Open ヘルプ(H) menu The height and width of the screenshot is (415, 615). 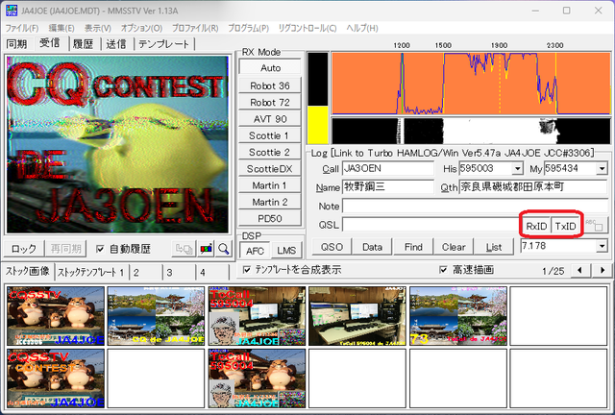362,28
